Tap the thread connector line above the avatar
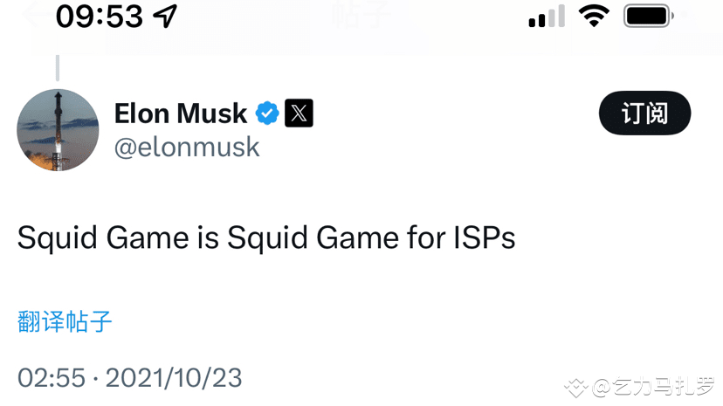This screenshot has height=406, width=723. click(58, 67)
